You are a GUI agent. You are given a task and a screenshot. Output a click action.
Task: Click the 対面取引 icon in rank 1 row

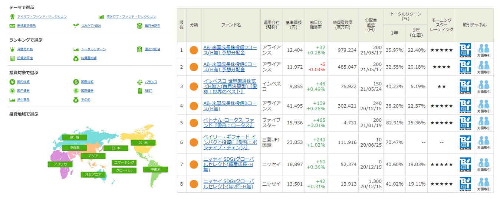[484, 50]
